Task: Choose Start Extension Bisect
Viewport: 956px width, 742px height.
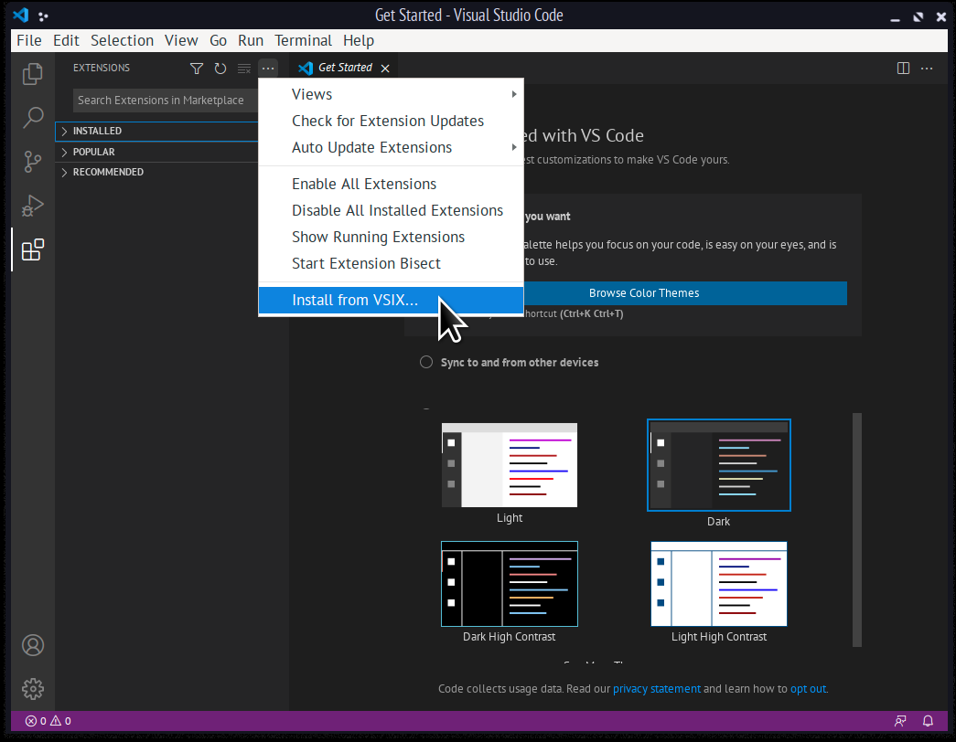Action: [x=391, y=263]
